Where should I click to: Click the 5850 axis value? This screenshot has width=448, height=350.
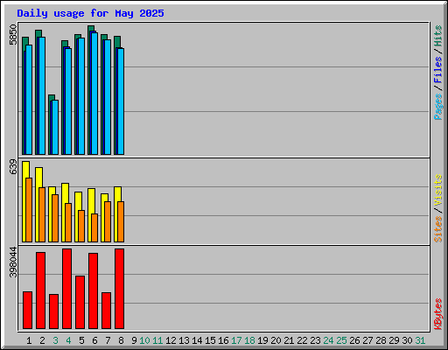point(13,35)
